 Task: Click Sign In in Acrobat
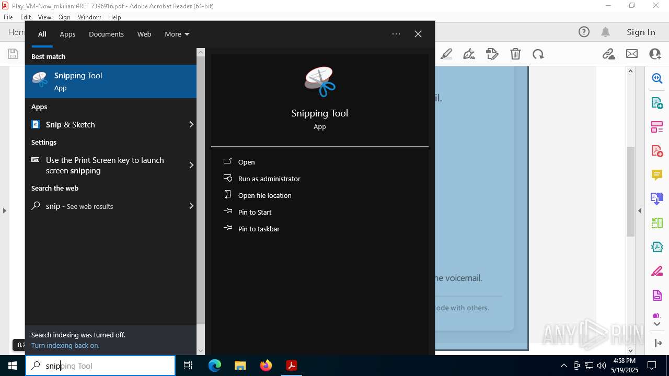641,32
